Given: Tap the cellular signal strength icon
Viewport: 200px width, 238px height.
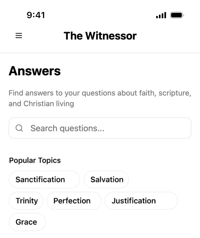Looking at the screenshot, I should click(x=161, y=15).
